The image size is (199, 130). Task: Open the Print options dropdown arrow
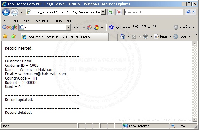151,36
